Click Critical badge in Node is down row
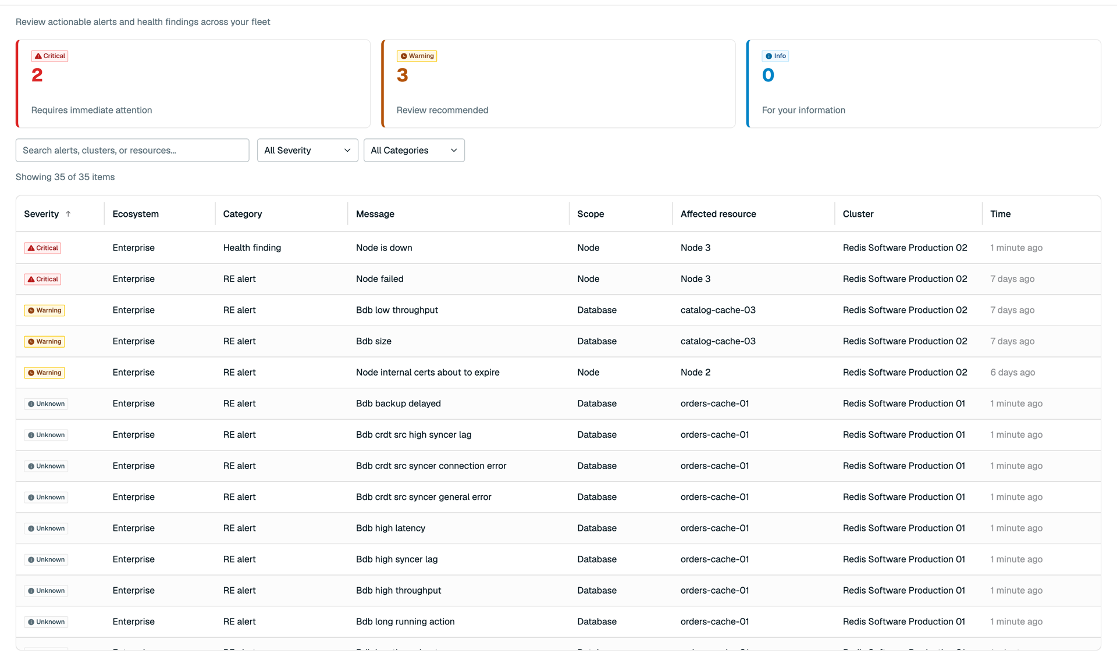Viewport: 1117px width, 661px height. [42, 248]
